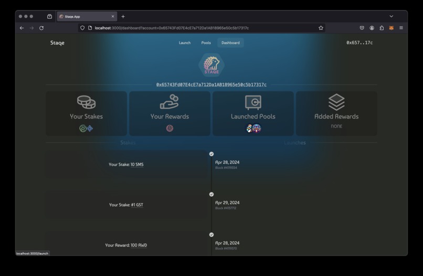Open the Pools nav item

pyautogui.click(x=206, y=43)
